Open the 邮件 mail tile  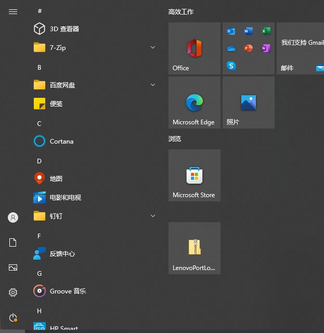tap(301, 48)
